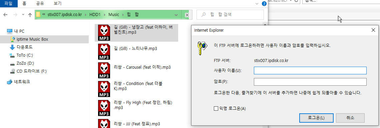Screen dimensions: 380x128
Task: Open the 공유 ribbon tab
Action: tap(40, 3)
